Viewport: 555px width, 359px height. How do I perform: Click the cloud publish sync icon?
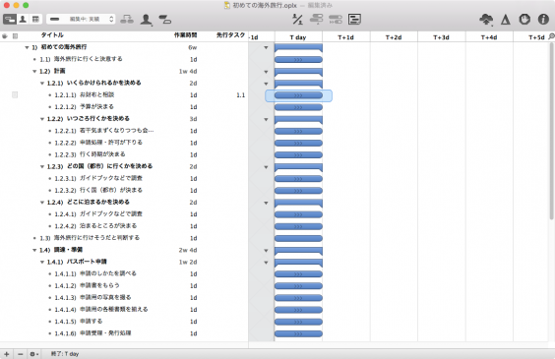coord(486,19)
